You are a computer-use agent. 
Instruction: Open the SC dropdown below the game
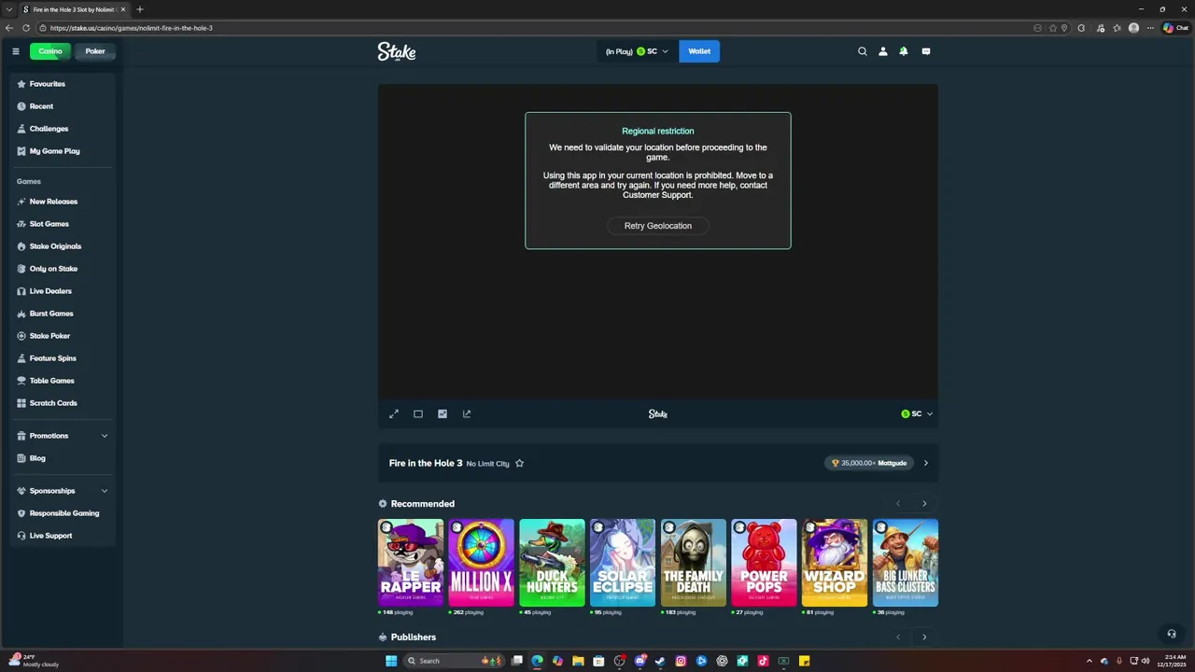[917, 413]
